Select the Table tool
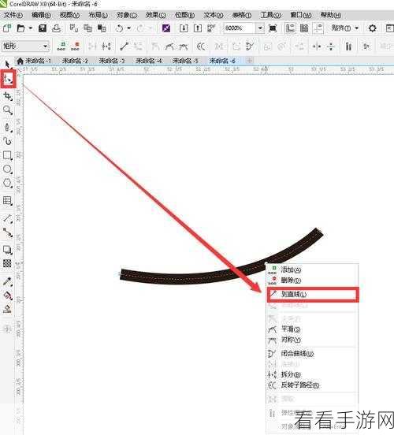Image resolution: width=394 pixels, height=435 pixels. 8,201
